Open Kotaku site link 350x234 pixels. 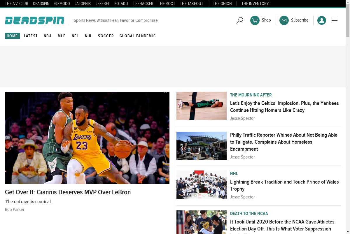click(x=121, y=4)
